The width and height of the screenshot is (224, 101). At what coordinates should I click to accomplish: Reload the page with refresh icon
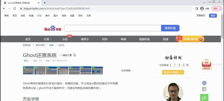[x=15, y=9]
